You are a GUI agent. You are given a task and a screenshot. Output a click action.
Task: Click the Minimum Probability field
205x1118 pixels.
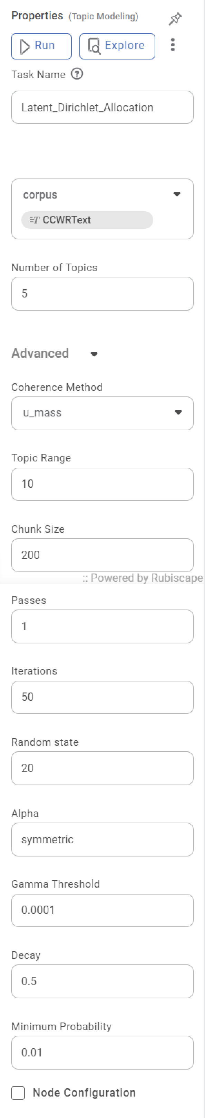coord(102,1053)
